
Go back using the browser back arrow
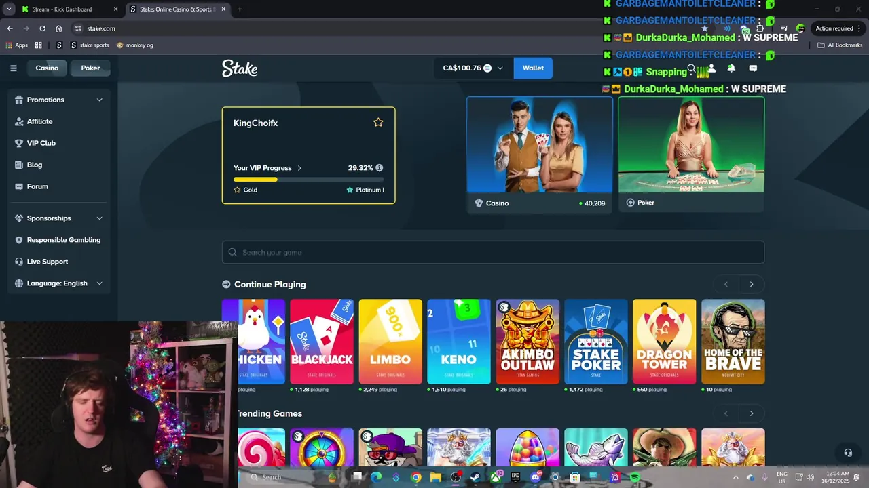10,28
